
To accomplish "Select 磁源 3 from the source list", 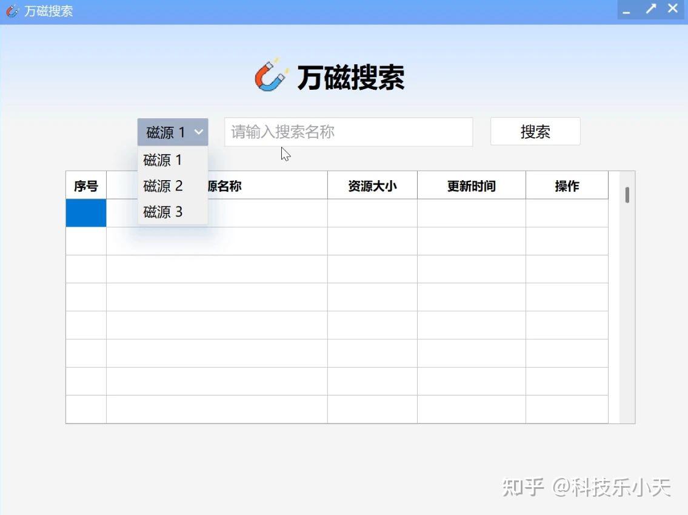I will coord(162,212).
